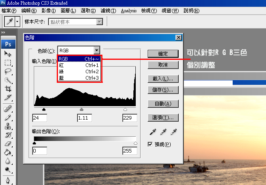
Task: Open the Analysis menu
Action: tap(129, 11)
